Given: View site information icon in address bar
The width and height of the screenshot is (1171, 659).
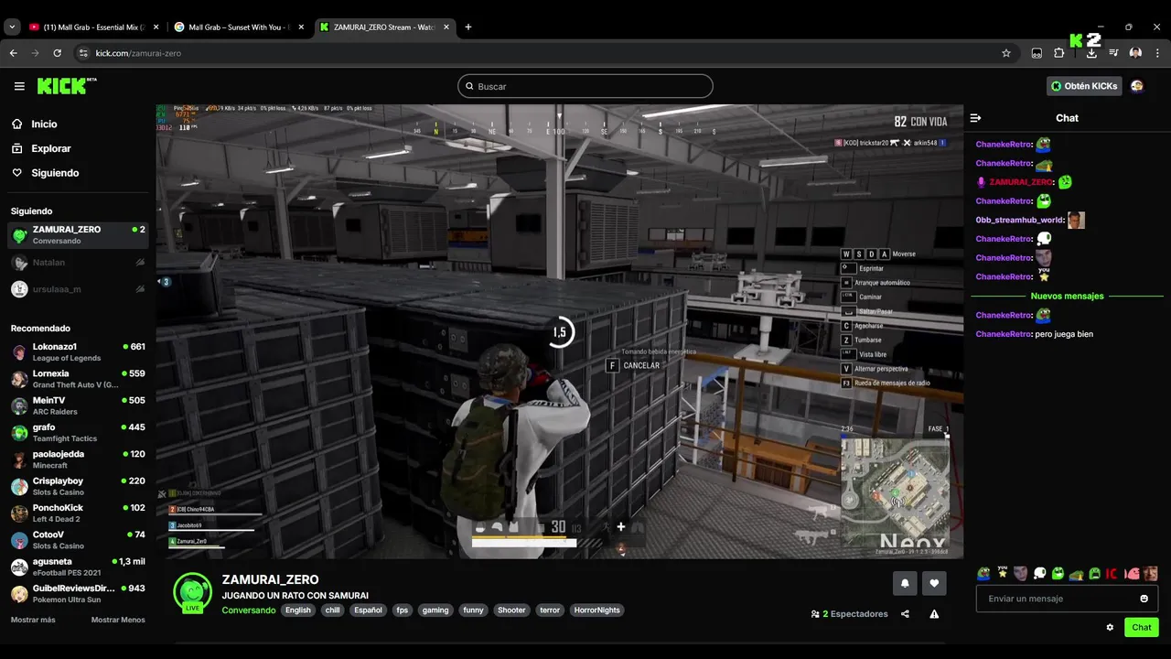Looking at the screenshot, I should (x=83, y=53).
